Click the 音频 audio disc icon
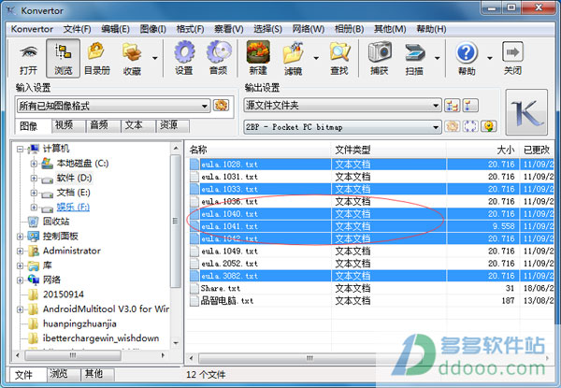Viewport: 561px width, 388px height. pos(218,52)
